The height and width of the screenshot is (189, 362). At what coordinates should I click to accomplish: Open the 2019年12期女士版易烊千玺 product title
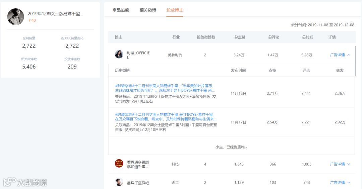(55, 14)
